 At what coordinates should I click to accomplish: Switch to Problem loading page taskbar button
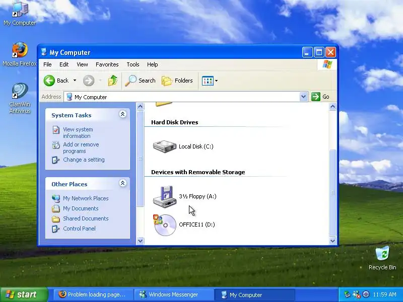tap(93, 294)
